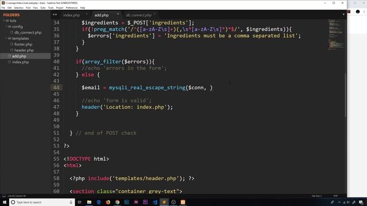
Task: Open Task View from the taskbar
Action: click(80, 202)
